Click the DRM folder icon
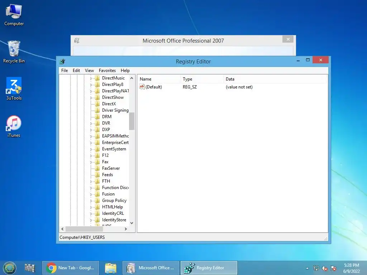 (x=97, y=117)
